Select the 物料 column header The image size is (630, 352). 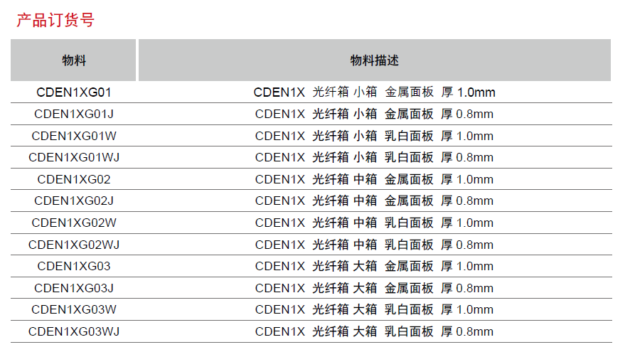point(73,60)
